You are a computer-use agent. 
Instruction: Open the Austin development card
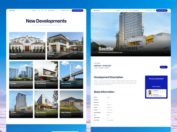(65, 46)
